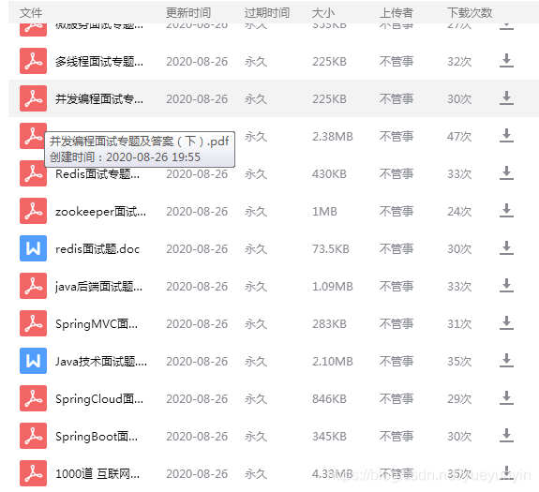Click the 2.10MB size value
Screen dimensions: 539x492
(x=333, y=361)
